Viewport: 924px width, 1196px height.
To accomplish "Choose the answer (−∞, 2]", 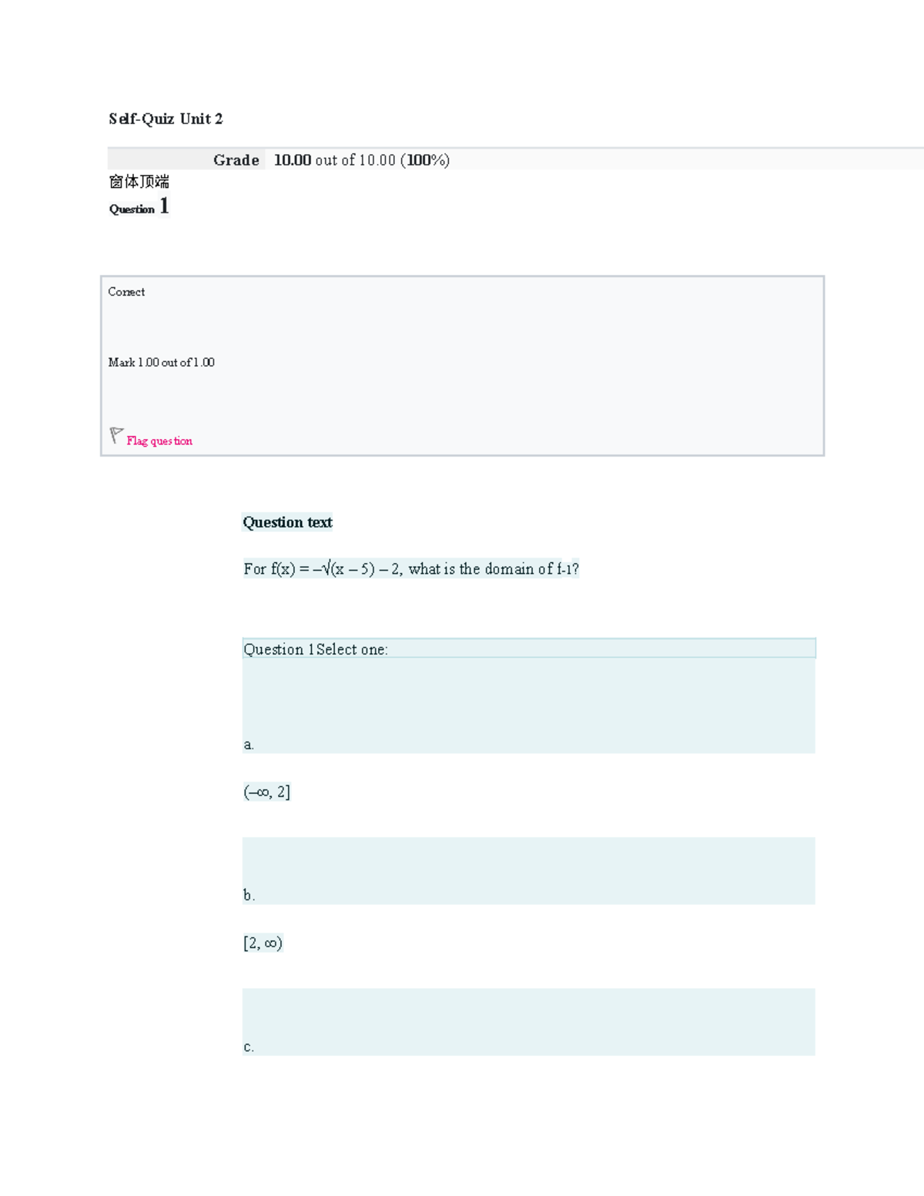I will pyautogui.click(x=266, y=792).
